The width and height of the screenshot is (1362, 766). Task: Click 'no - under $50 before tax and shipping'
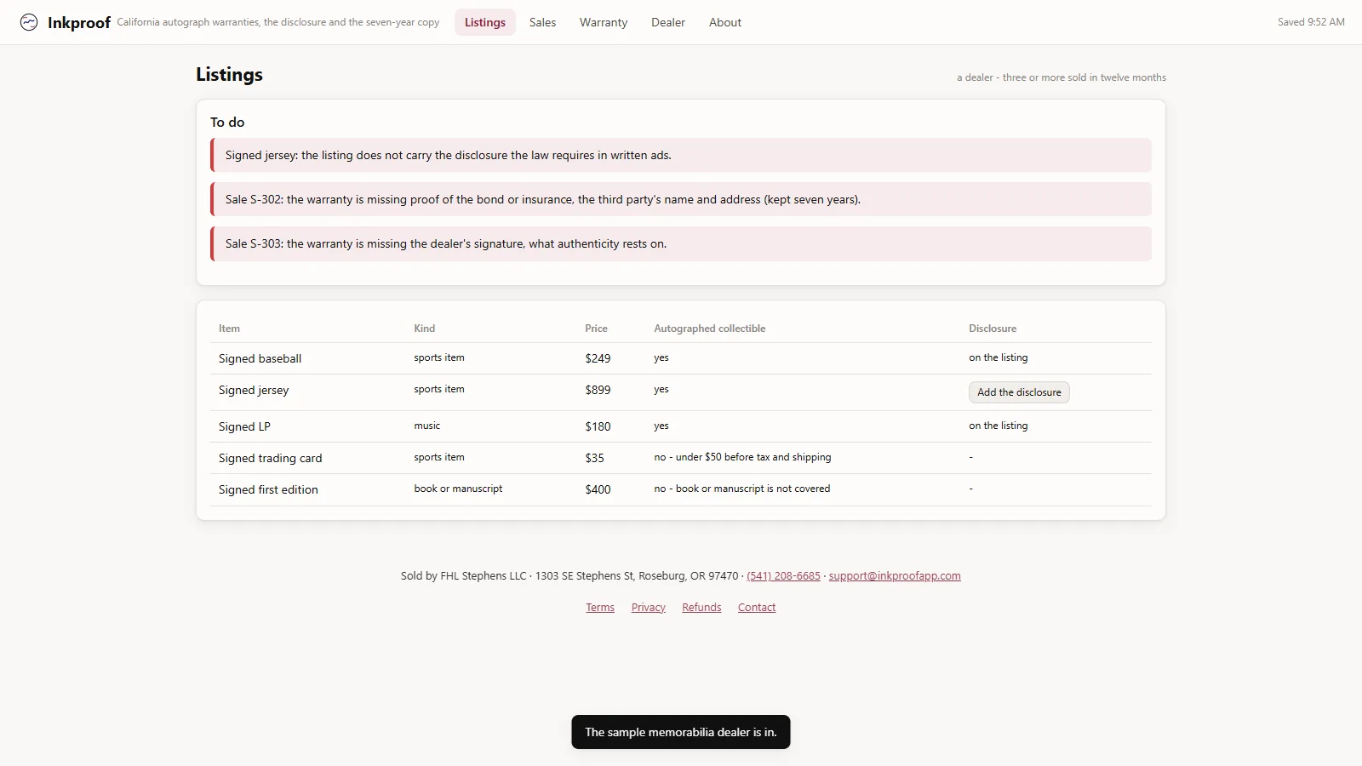pos(742,457)
